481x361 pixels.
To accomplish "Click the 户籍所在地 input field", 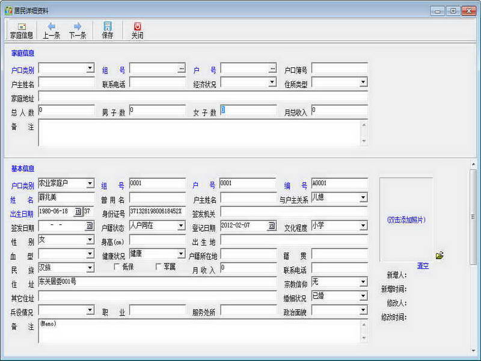I will tap(248, 254).
